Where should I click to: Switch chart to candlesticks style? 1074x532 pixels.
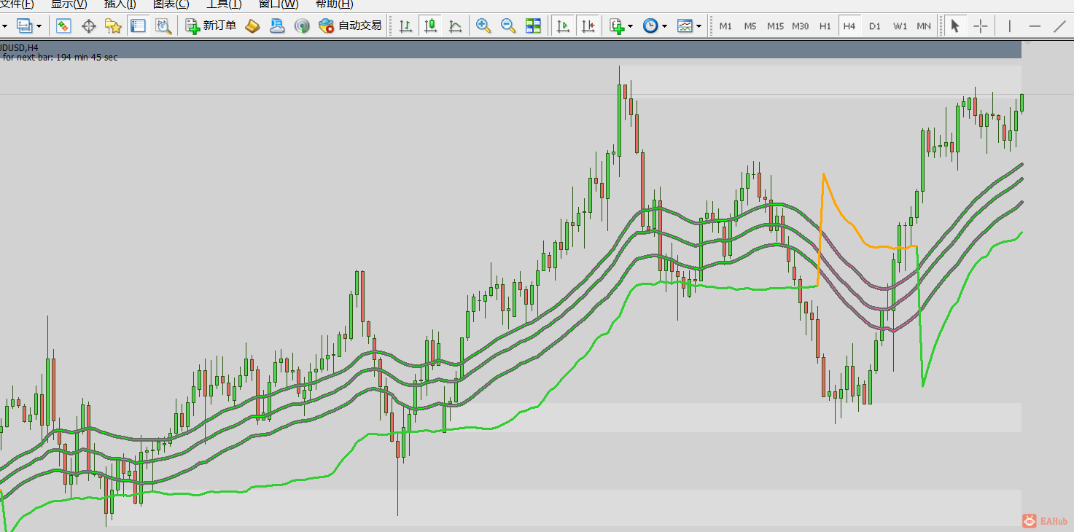pos(431,26)
